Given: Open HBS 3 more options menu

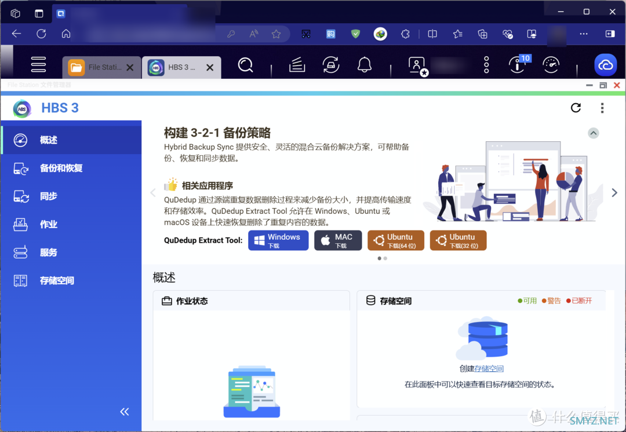Looking at the screenshot, I should point(602,108).
